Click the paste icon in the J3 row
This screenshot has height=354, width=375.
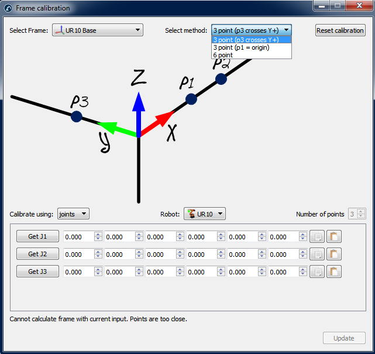[x=334, y=272]
